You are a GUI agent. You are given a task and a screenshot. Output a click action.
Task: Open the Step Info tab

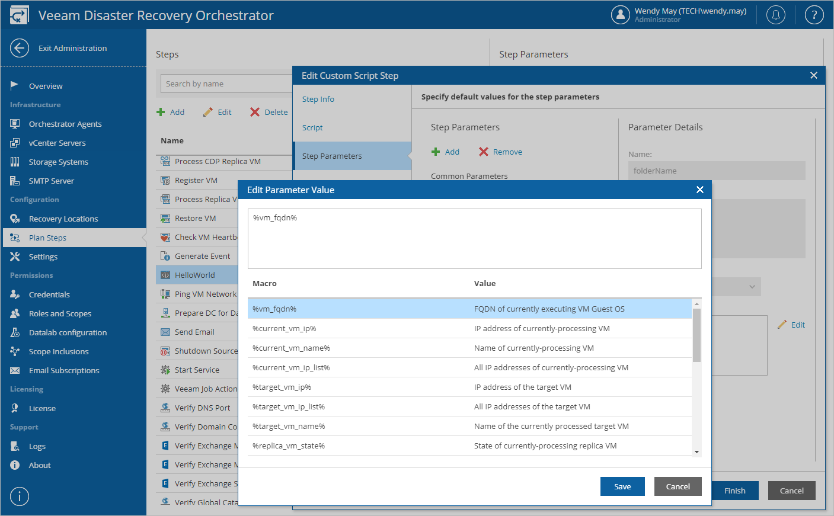352,99
